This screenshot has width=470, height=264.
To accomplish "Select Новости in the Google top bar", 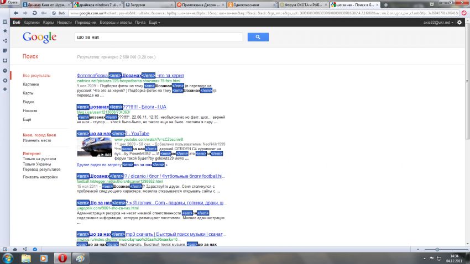I will (64, 23).
